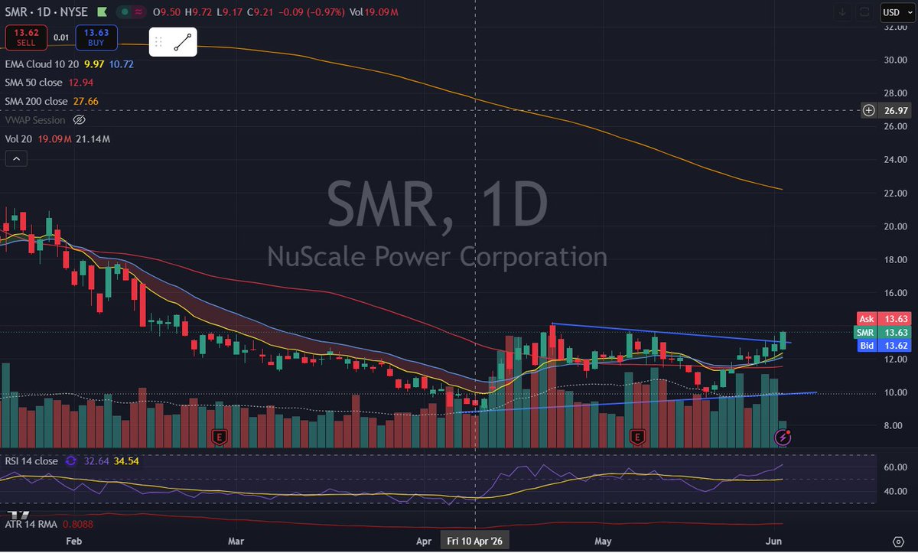918x553 pixels.
Task: Click the fullscreen frame icon near USD
Action: tap(864, 12)
